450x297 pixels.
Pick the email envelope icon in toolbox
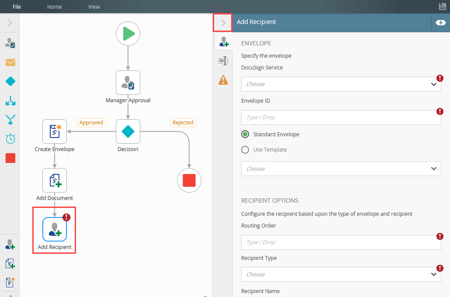[x=10, y=62]
